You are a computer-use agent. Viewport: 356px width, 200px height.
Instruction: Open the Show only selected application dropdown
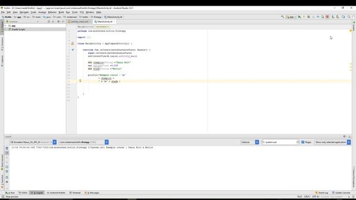click(333, 142)
